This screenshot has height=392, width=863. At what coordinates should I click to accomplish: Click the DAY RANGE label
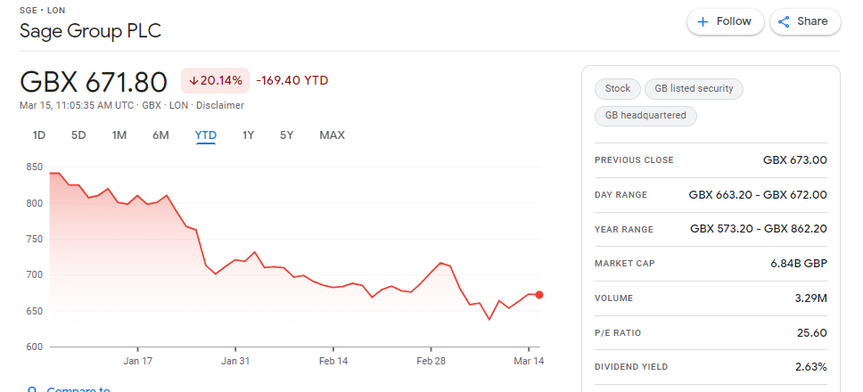pos(621,194)
